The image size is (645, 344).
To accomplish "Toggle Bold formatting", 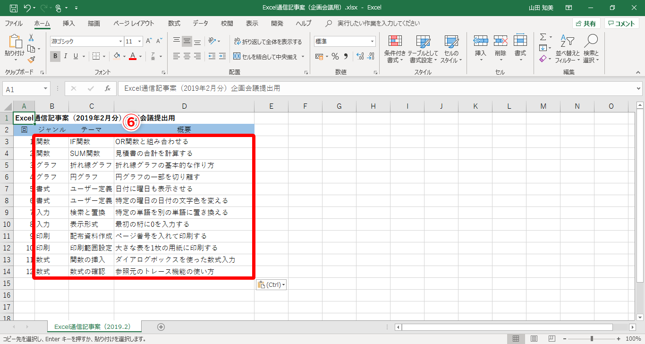I will click(55, 56).
